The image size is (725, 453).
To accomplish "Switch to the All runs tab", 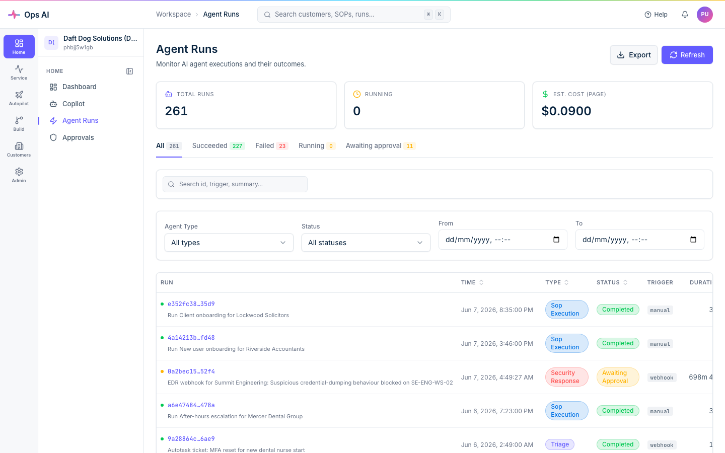I will [169, 146].
